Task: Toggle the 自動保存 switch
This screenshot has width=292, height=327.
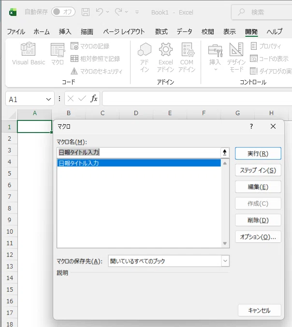Action: click(63, 12)
